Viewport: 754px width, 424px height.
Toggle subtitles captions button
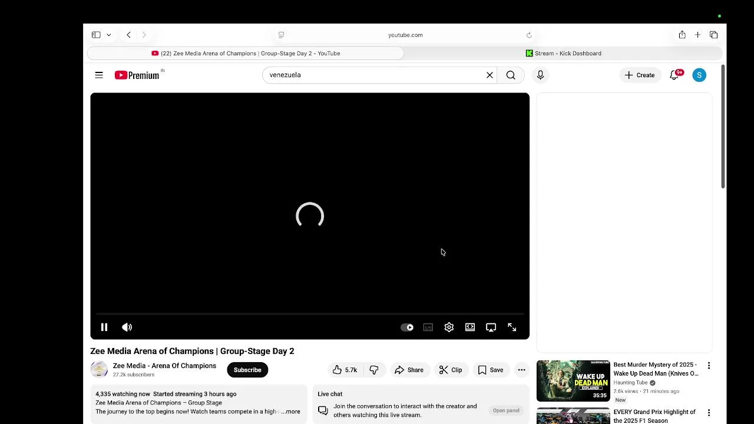click(x=428, y=327)
